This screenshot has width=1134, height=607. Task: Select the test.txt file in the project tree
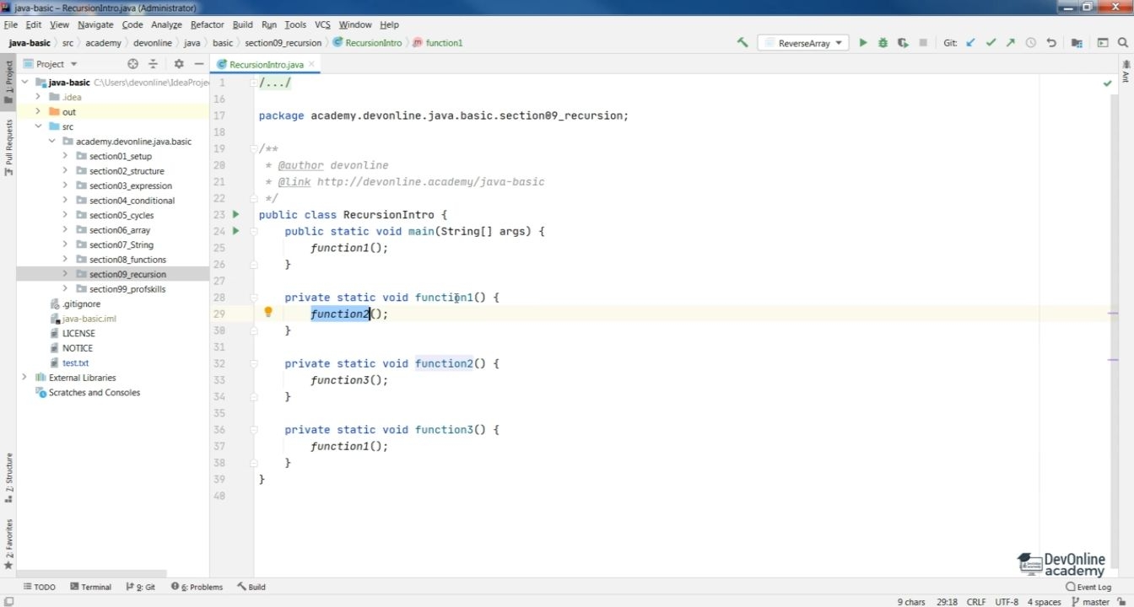[75, 363]
